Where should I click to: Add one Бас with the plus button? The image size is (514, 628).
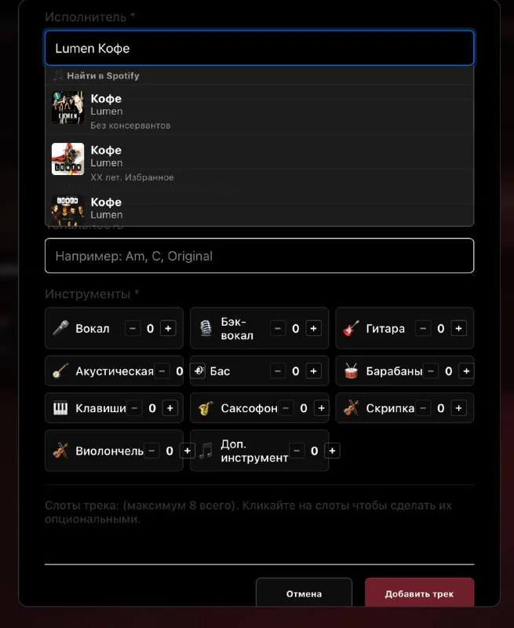pyautogui.click(x=313, y=371)
